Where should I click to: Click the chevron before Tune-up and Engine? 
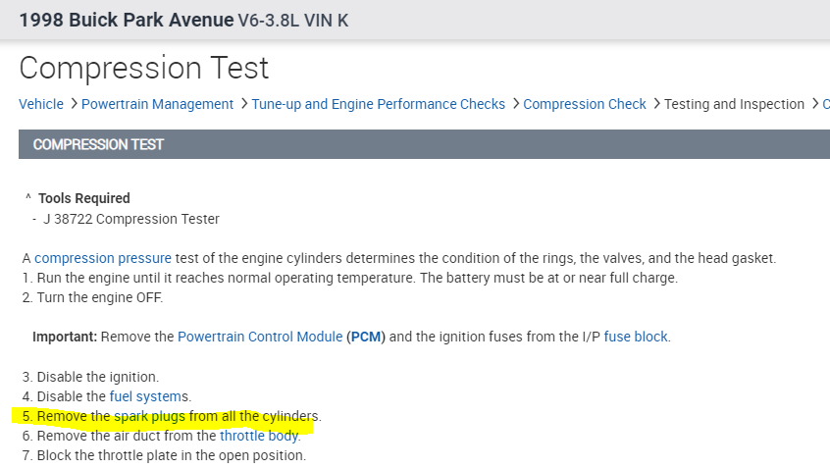pos(242,104)
